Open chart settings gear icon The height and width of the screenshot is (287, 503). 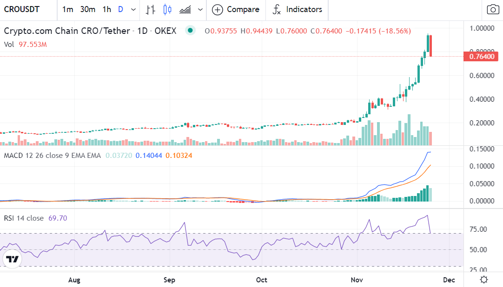point(484,280)
